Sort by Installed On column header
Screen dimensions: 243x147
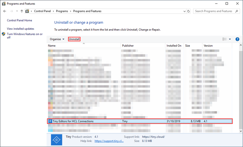174,46
